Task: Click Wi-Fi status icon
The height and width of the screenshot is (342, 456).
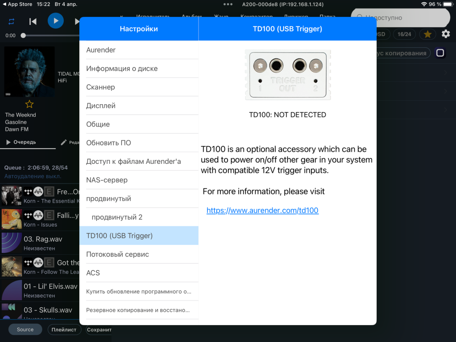Action: point(424,4)
